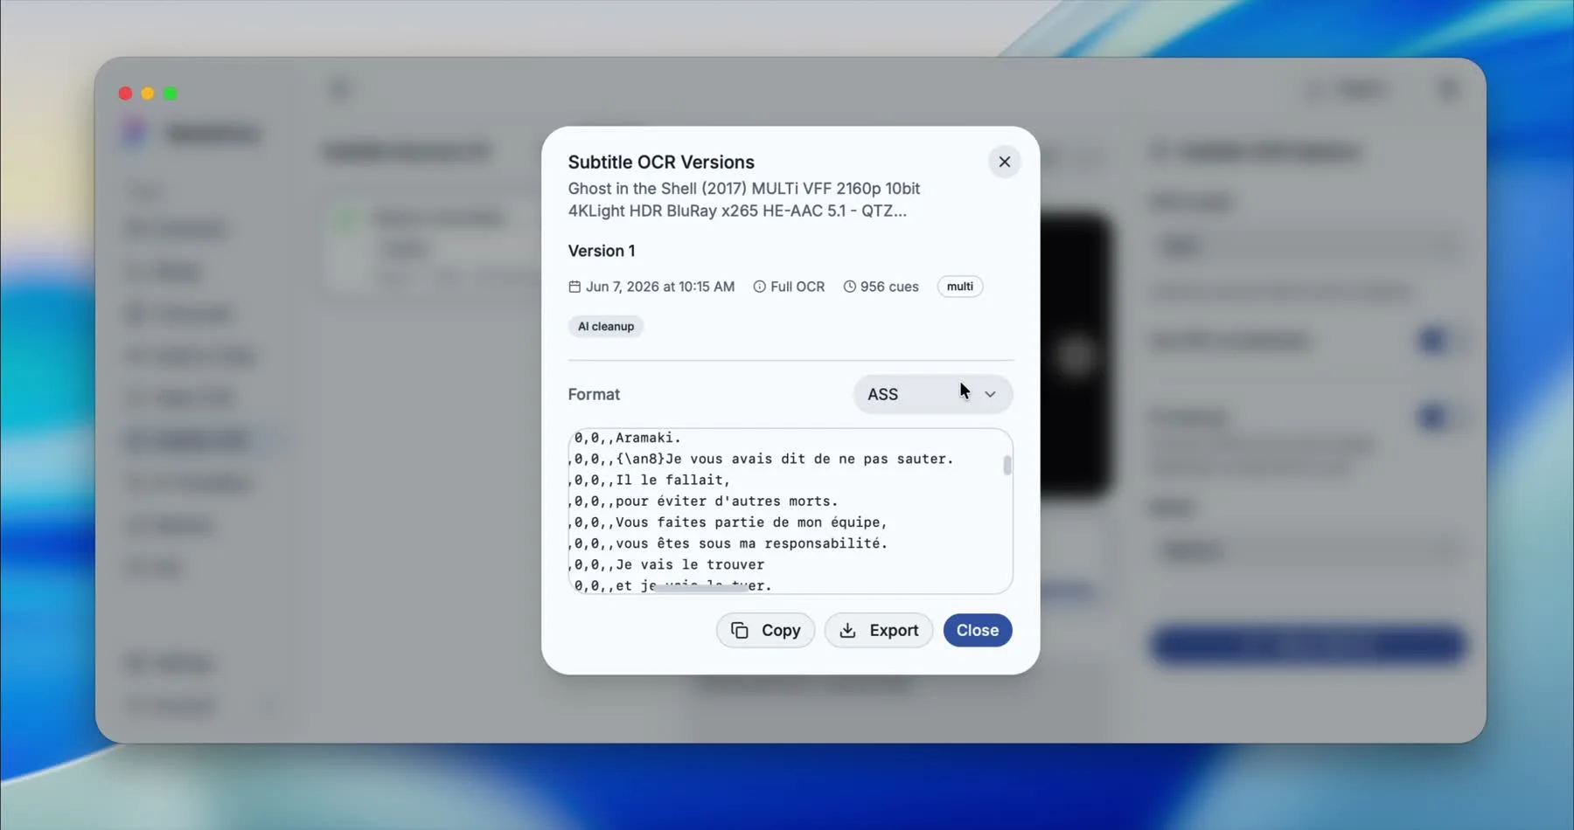Click the calendar icon beside Jun 7, 2026
This screenshot has height=830, width=1574.
575,287
